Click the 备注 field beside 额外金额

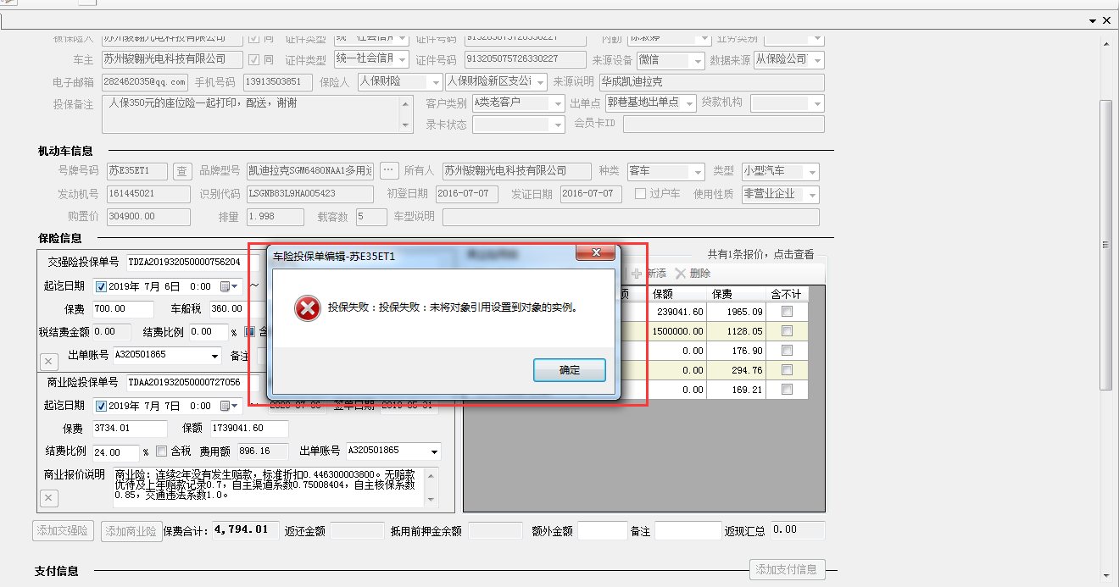click(688, 531)
